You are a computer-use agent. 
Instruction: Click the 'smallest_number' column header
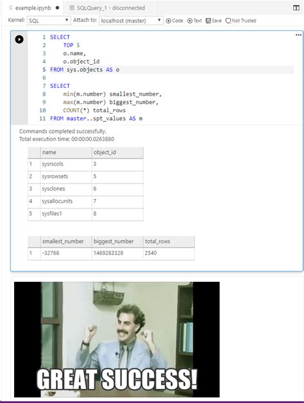coord(66,241)
